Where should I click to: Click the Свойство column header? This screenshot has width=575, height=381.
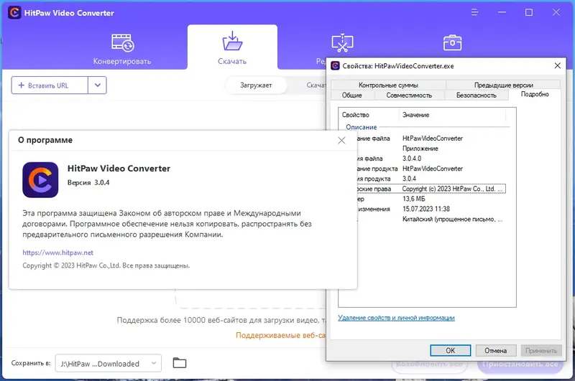coord(369,115)
